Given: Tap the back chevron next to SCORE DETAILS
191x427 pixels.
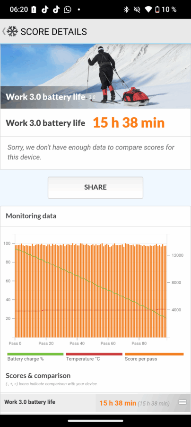Looking at the screenshot, I should 3,31.
